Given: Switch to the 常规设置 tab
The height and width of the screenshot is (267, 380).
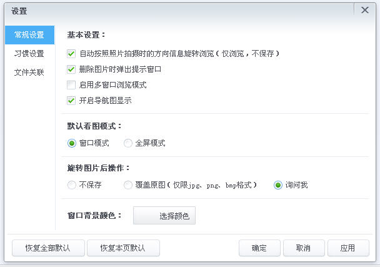Looking at the screenshot, I should tap(29, 35).
